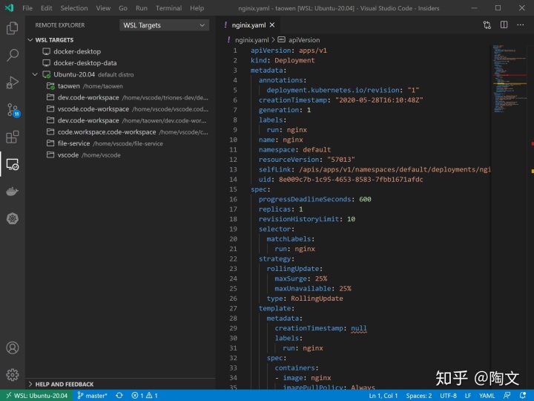Viewport: 534px width, 401px height.
Task: Open code.workspace.code-workspace entry
Action: pyautogui.click(x=120, y=132)
